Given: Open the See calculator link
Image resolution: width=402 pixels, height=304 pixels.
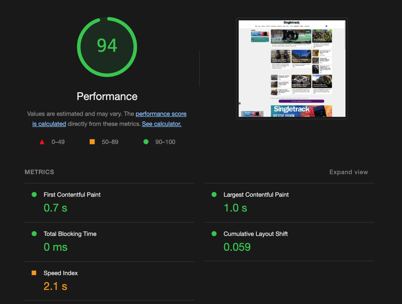Looking at the screenshot, I should pyautogui.click(x=162, y=124).
